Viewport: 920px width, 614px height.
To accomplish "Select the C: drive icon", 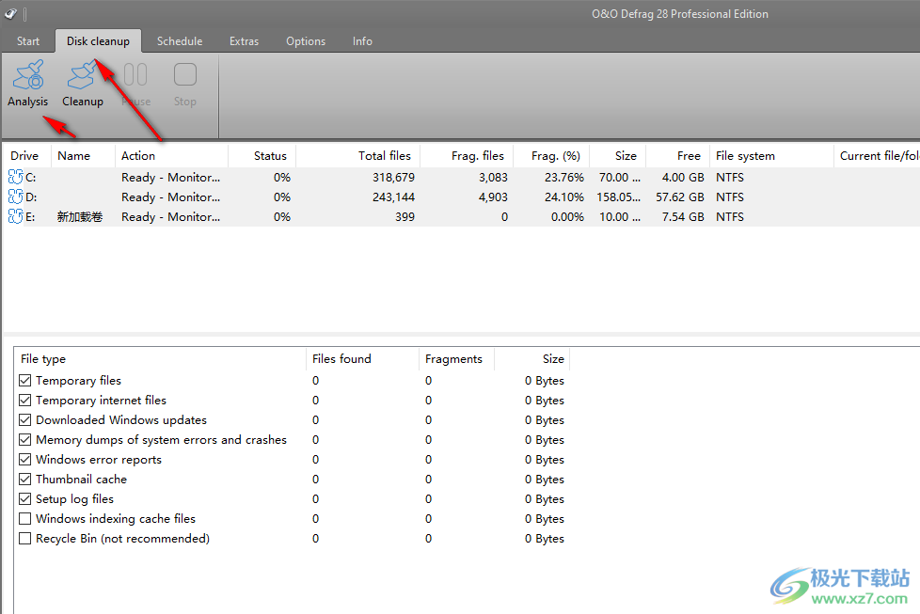I will (x=16, y=177).
